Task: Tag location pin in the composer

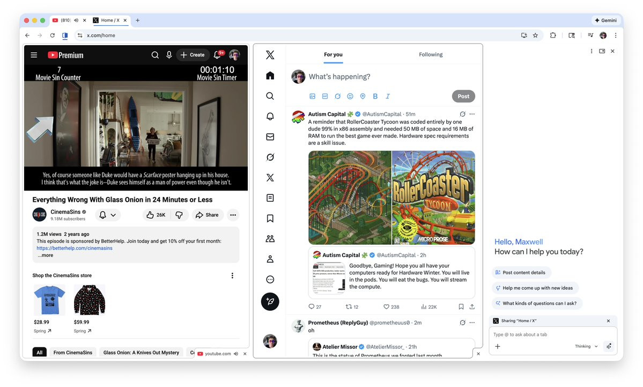Action: (363, 97)
